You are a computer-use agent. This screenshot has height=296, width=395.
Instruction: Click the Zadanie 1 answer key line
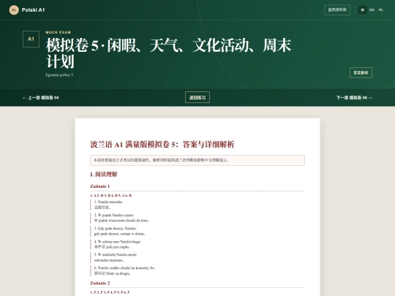click(111, 196)
